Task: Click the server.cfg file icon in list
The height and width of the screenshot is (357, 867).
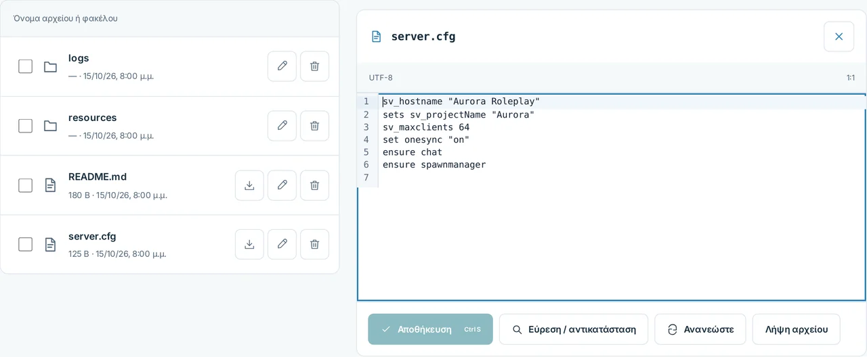Action: pyautogui.click(x=50, y=244)
